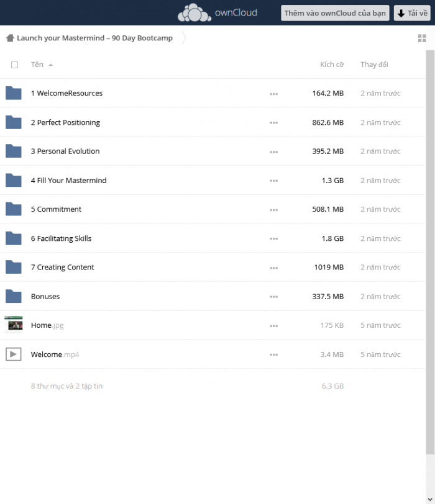
Task: Click the ownCloud cloud logo
Action: (x=195, y=13)
